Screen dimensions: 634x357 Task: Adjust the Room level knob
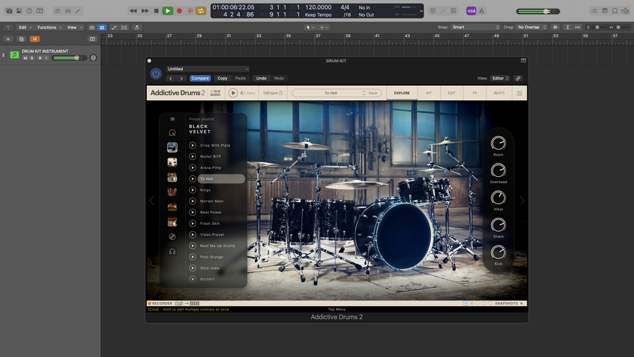click(498, 143)
